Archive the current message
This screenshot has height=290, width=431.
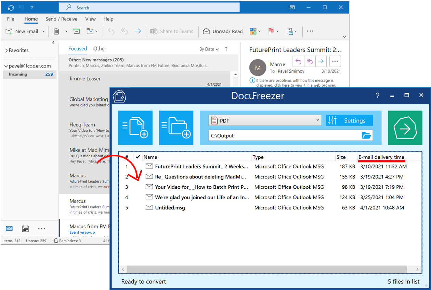tap(77, 31)
